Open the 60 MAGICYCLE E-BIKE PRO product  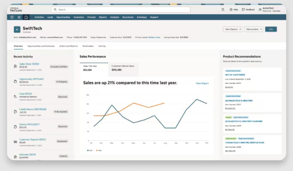coord(239,101)
